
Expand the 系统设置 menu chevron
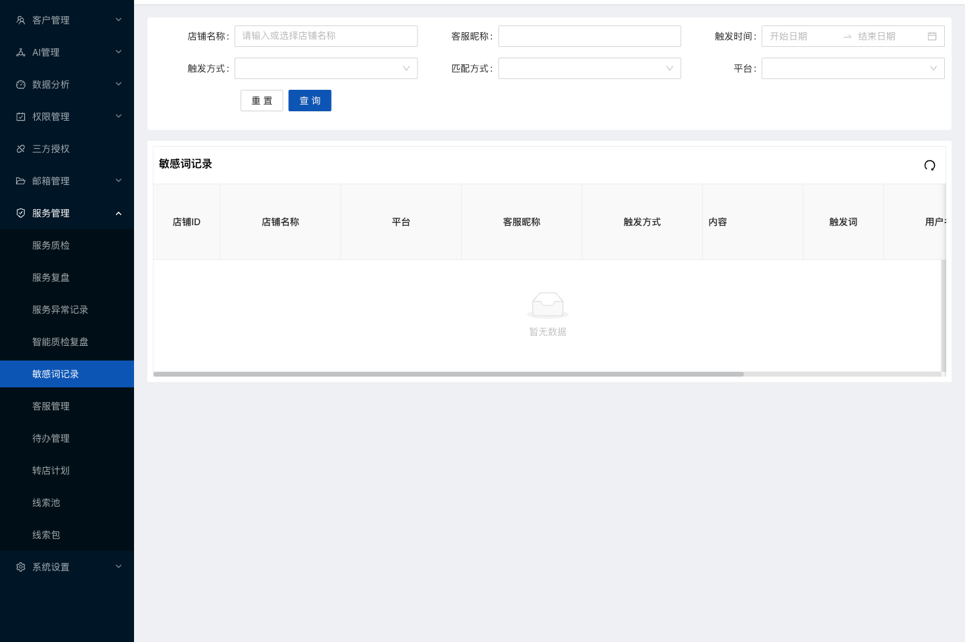[119, 567]
